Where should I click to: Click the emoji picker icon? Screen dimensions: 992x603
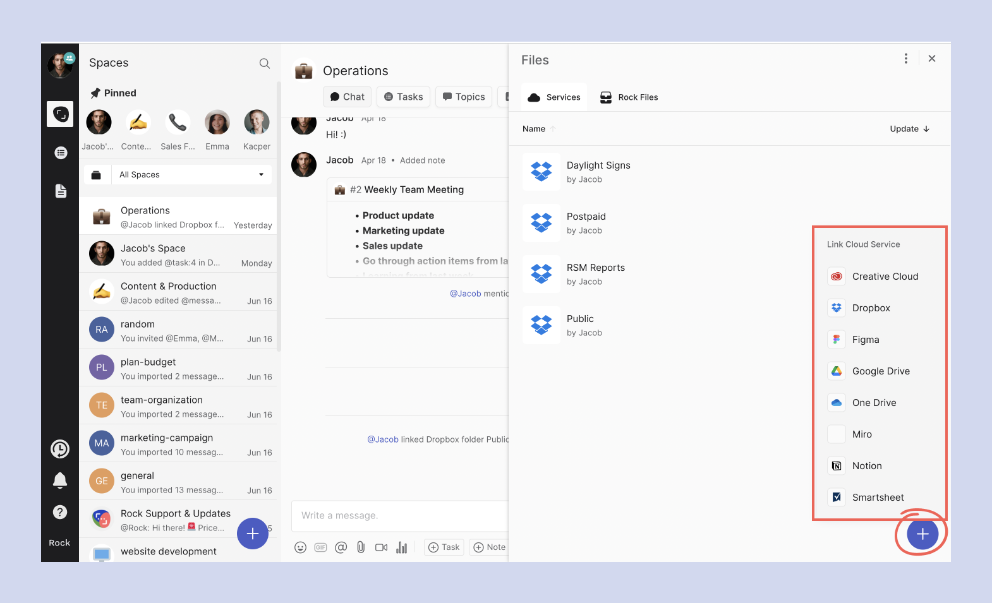301,547
